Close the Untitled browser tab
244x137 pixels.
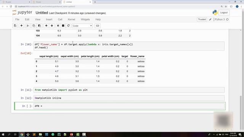(x=90, y=2)
